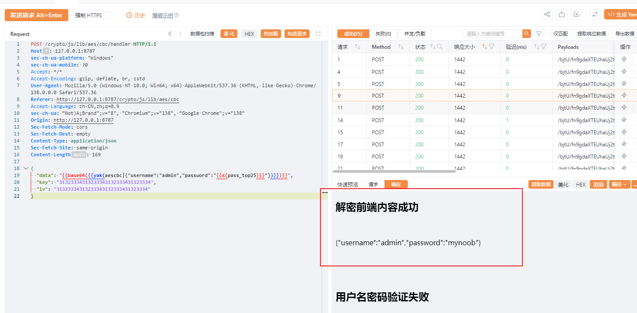This screenshot has width=637, height=313.
Task: Click the lightning action icon for request 11
Action: click(x=624, y=107)
